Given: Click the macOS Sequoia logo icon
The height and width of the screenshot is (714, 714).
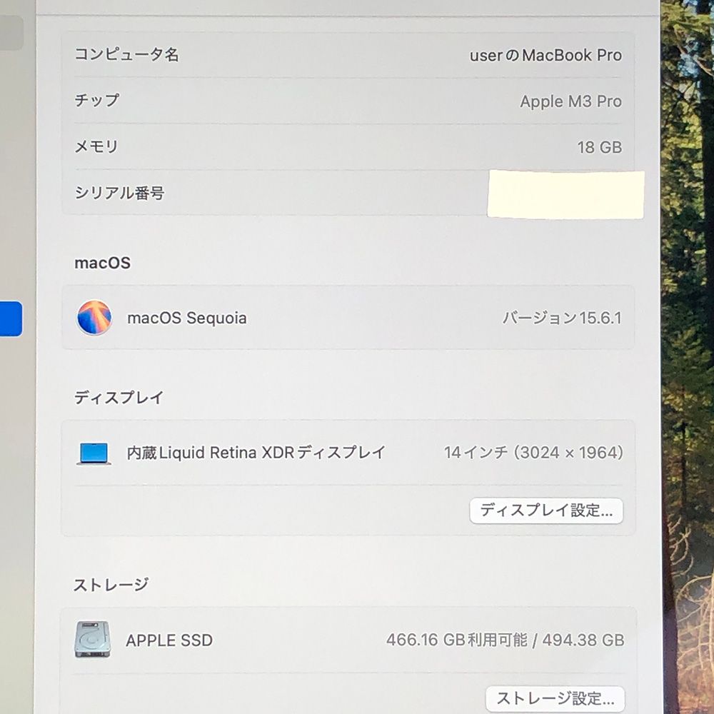Looking at the screenshot, I should pos(94,318).
